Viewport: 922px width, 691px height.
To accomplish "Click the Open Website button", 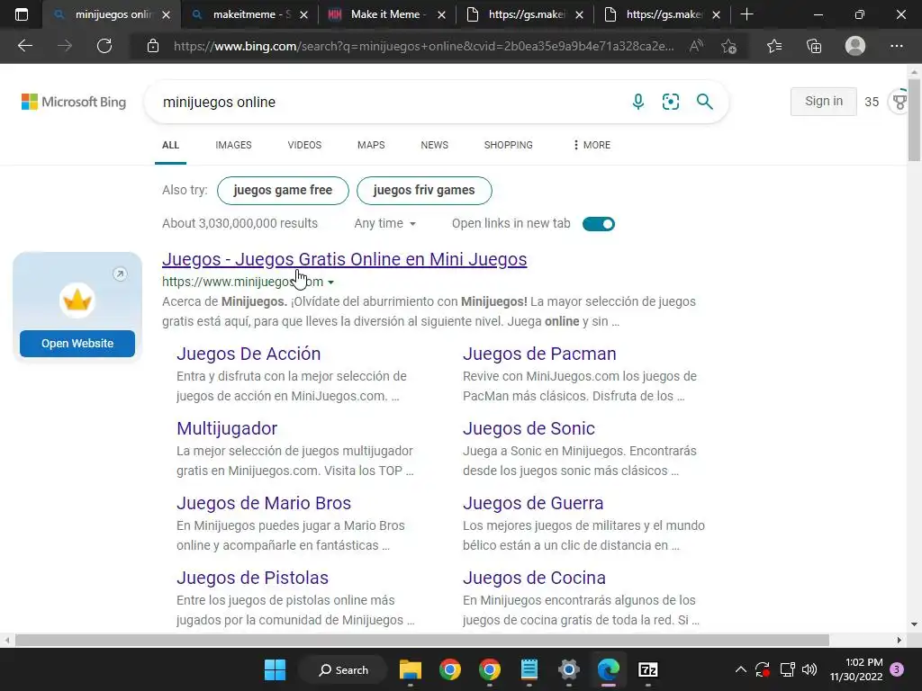I will pyautogui.click(x=77, y=343).
